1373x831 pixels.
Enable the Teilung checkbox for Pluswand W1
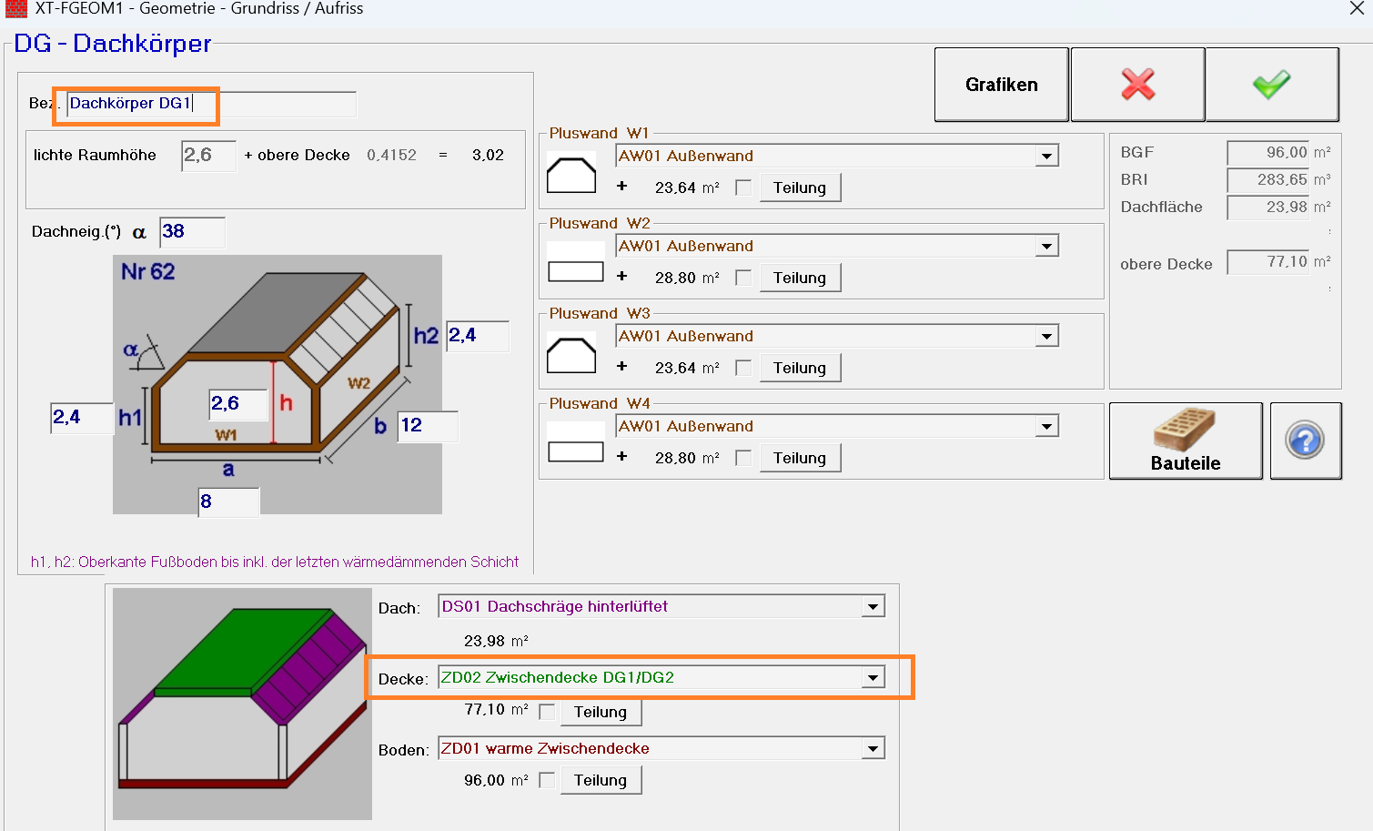click(743, 187)
